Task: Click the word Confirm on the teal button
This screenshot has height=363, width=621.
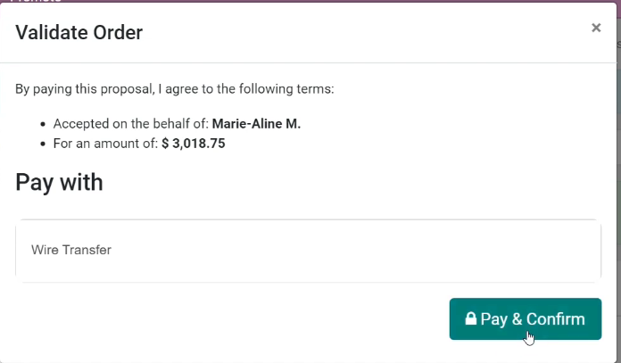Action: pos(555,318)
